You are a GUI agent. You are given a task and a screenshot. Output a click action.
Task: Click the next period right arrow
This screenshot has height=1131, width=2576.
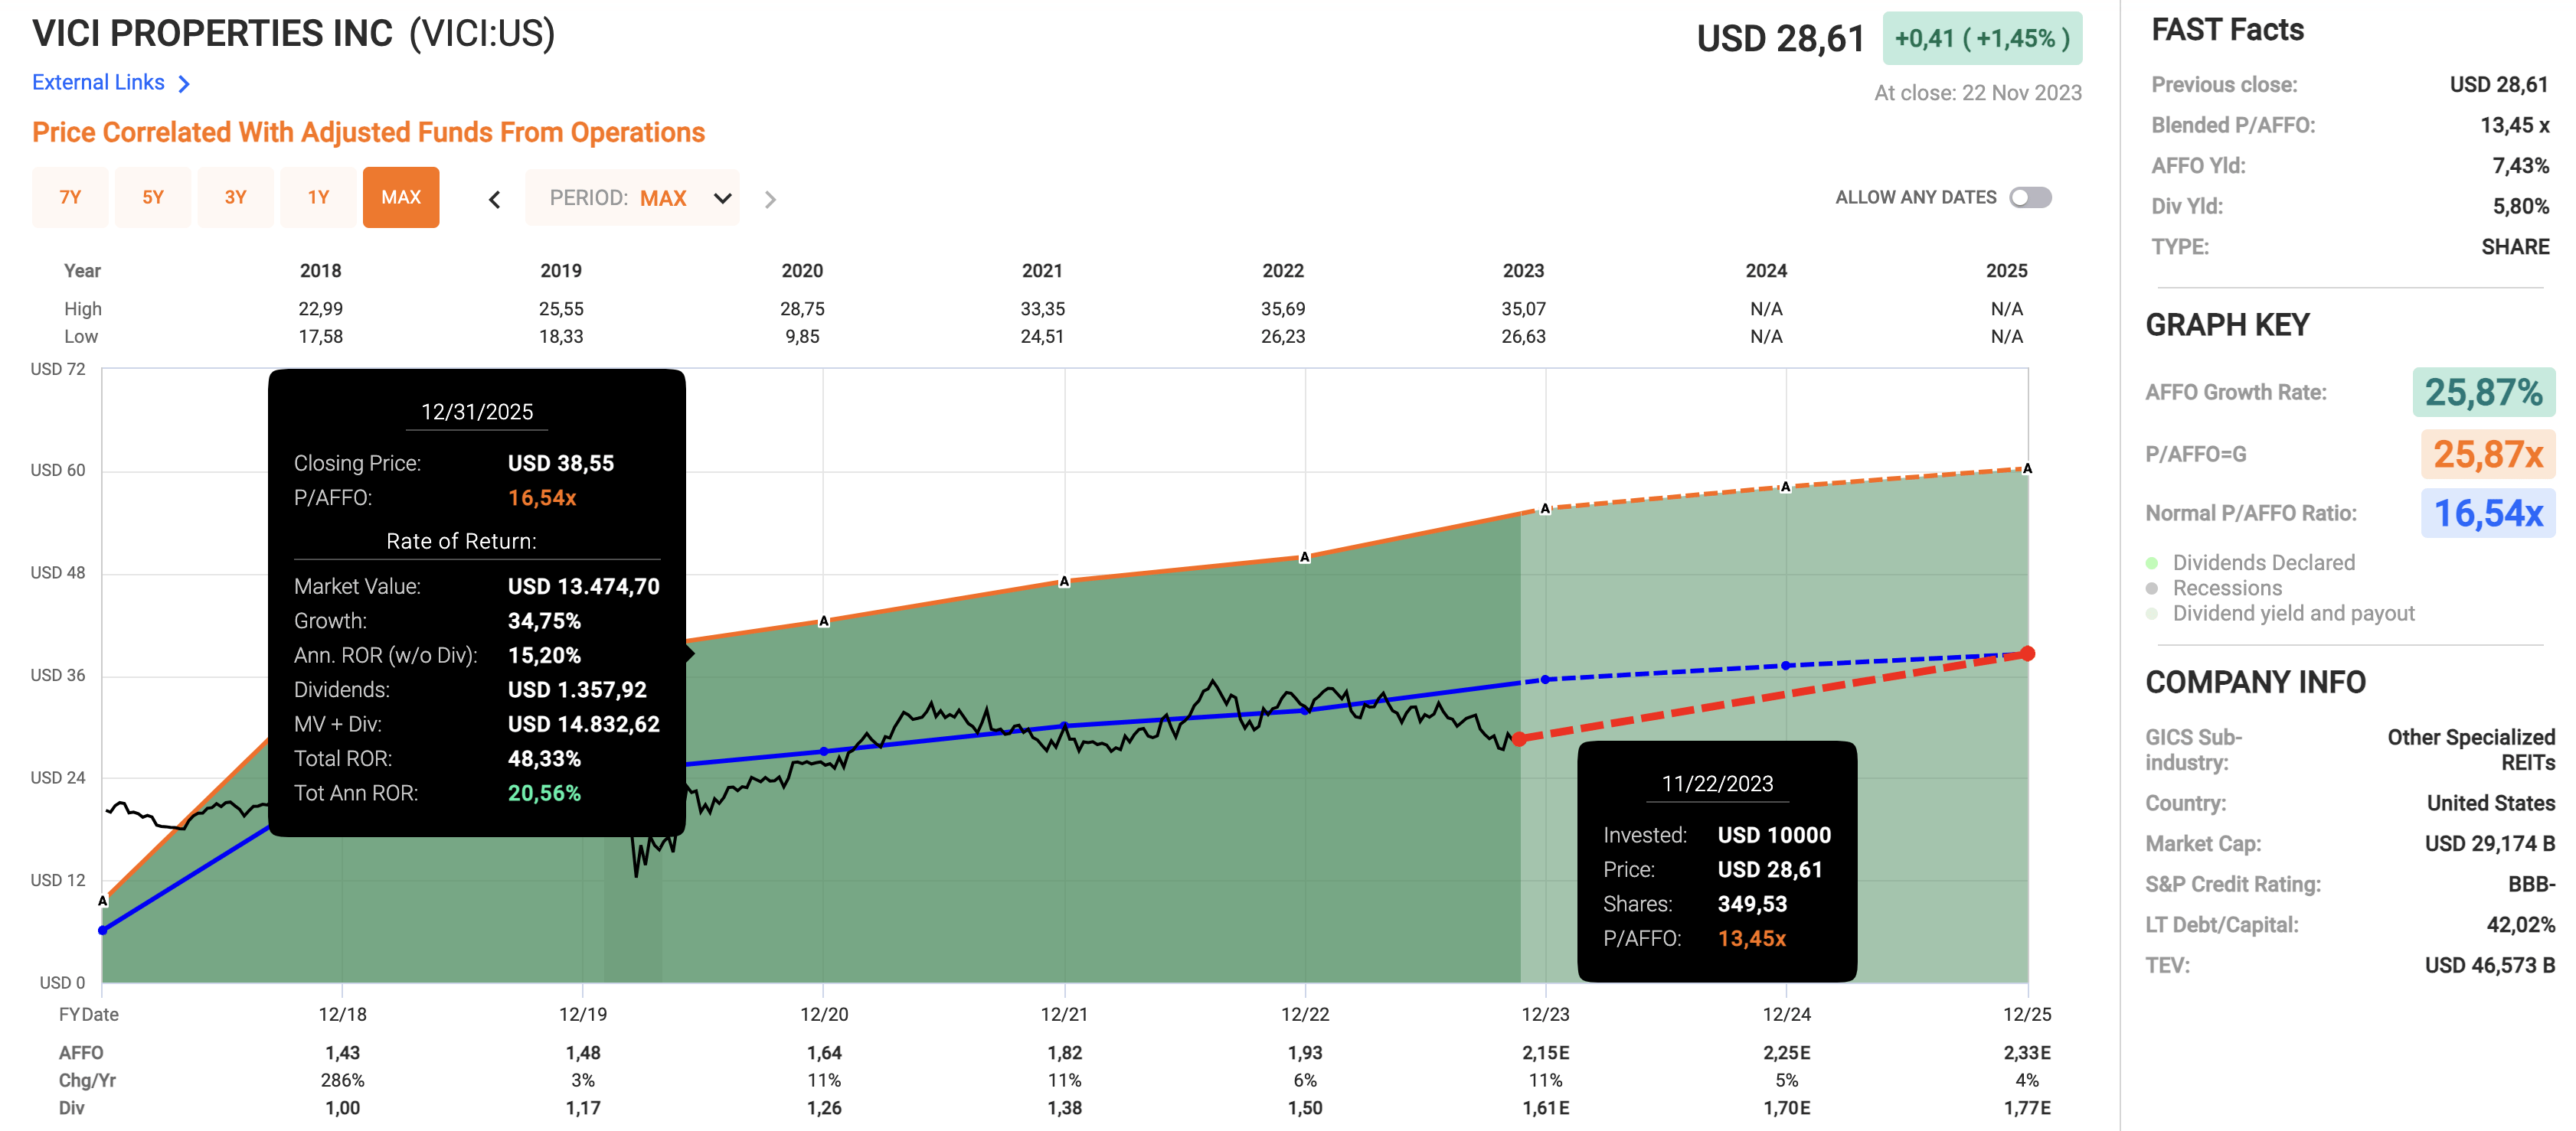coord(769,200)
